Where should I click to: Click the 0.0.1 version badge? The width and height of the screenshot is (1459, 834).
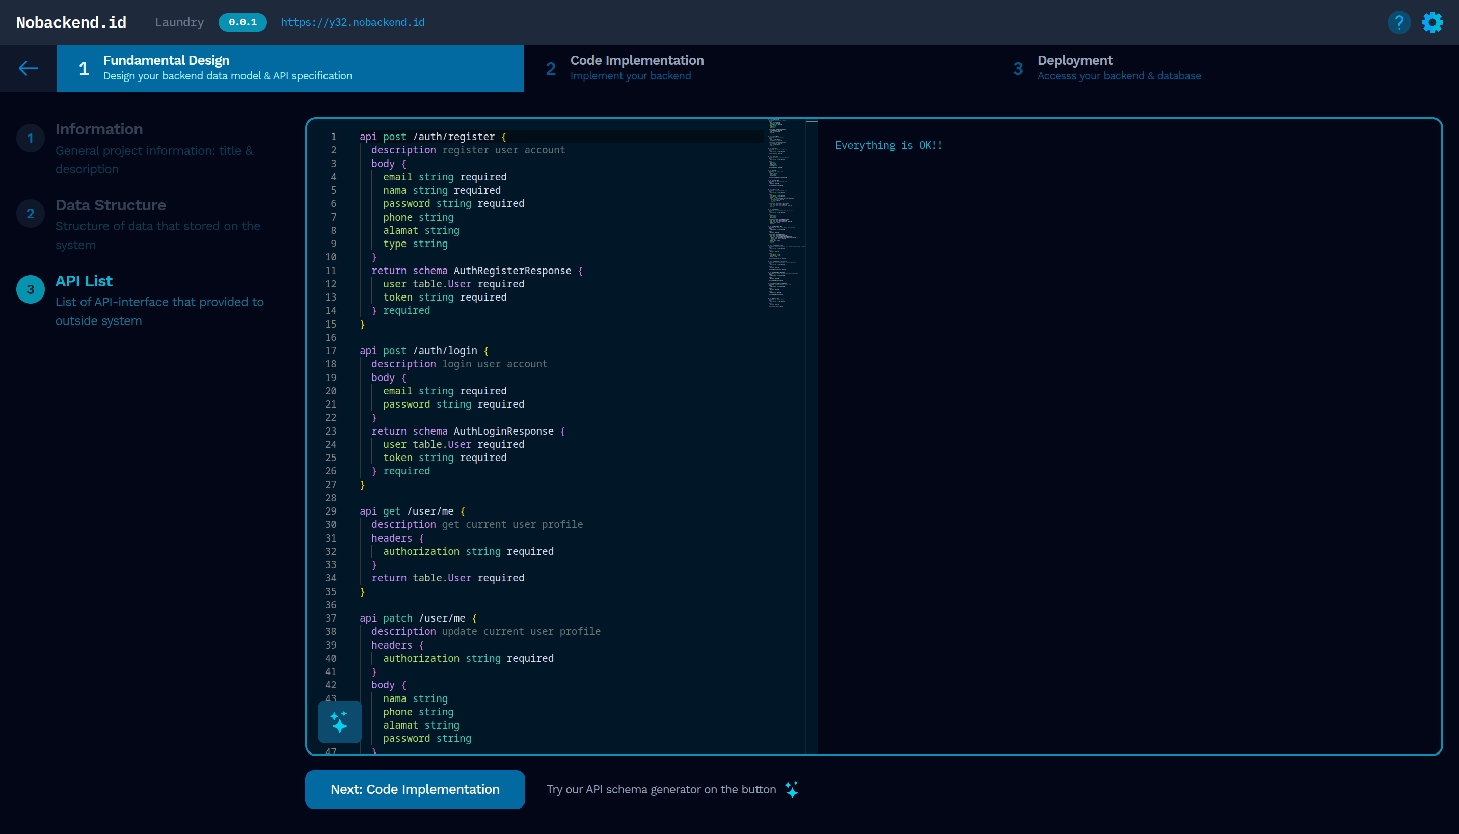[x=242, y=22]
